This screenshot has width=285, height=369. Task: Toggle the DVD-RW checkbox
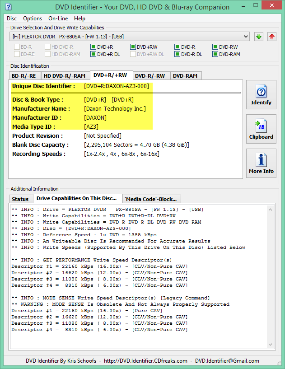(215, 47)
